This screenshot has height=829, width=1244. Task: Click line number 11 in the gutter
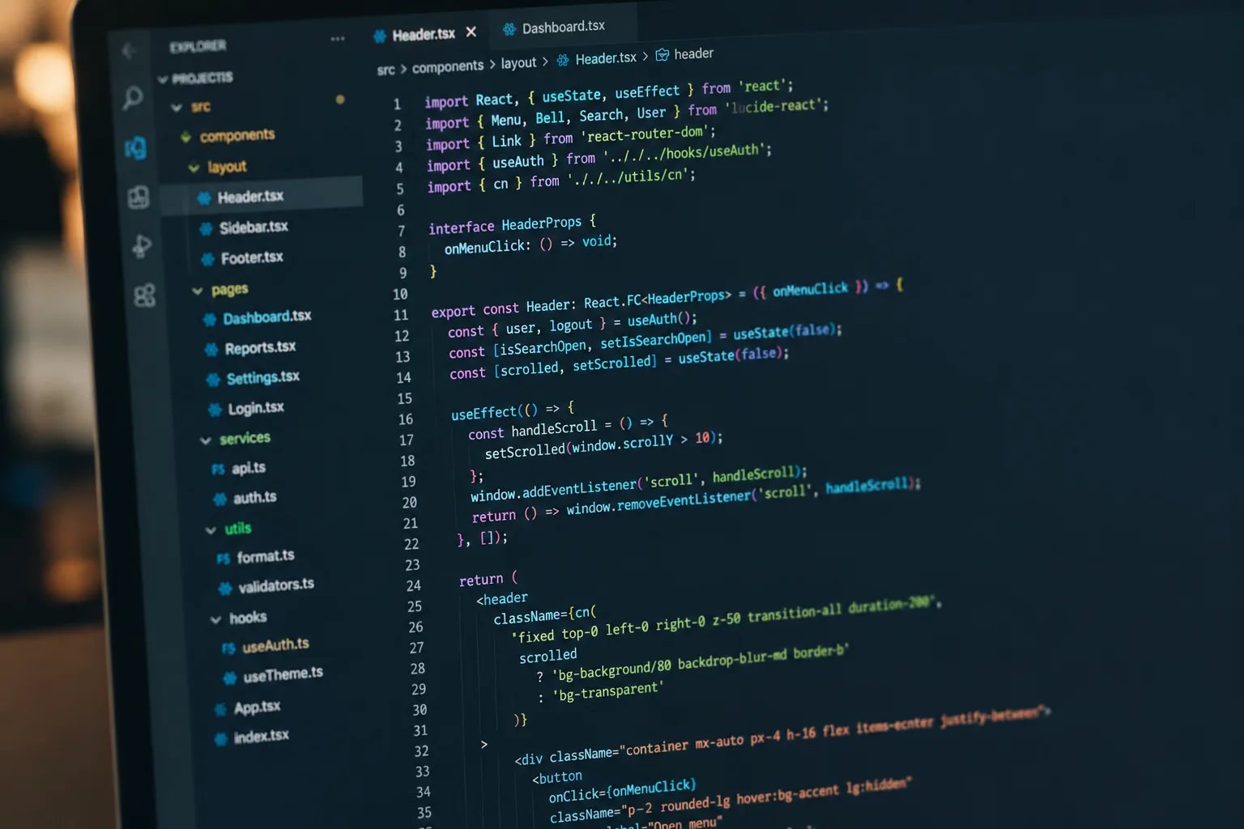[x=400, y=315]
